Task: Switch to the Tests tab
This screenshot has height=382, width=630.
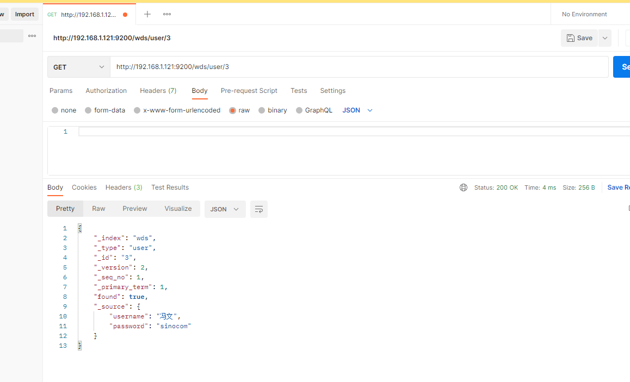Action: (299, 91)
